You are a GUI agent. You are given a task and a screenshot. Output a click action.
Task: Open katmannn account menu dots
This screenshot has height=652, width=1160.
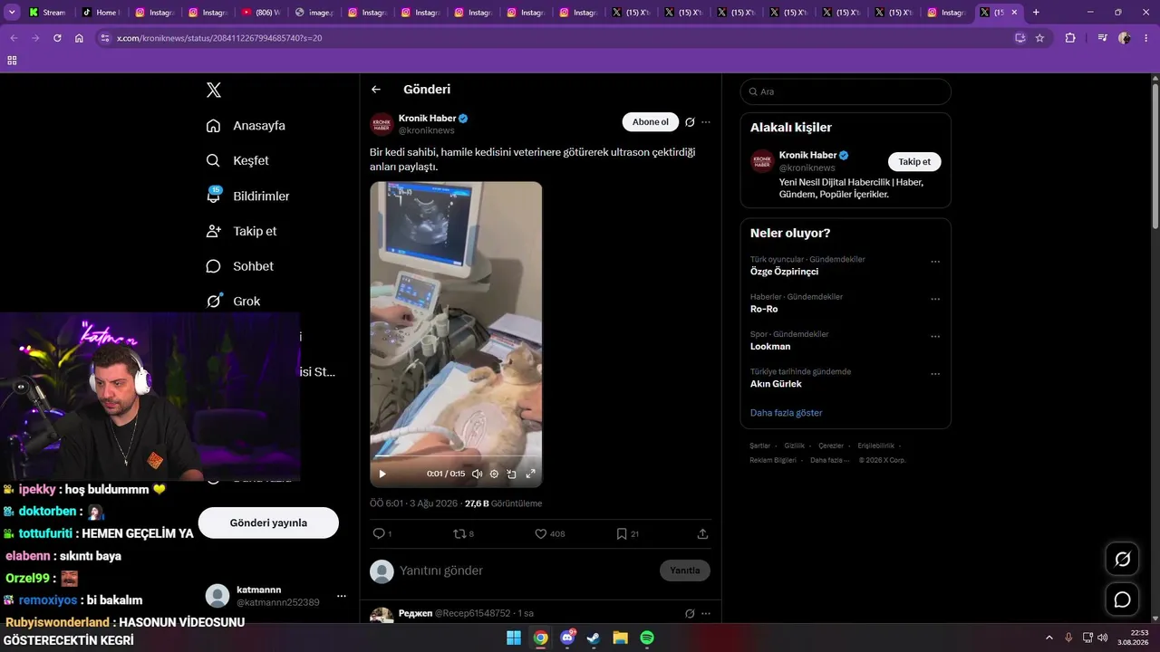342,596
